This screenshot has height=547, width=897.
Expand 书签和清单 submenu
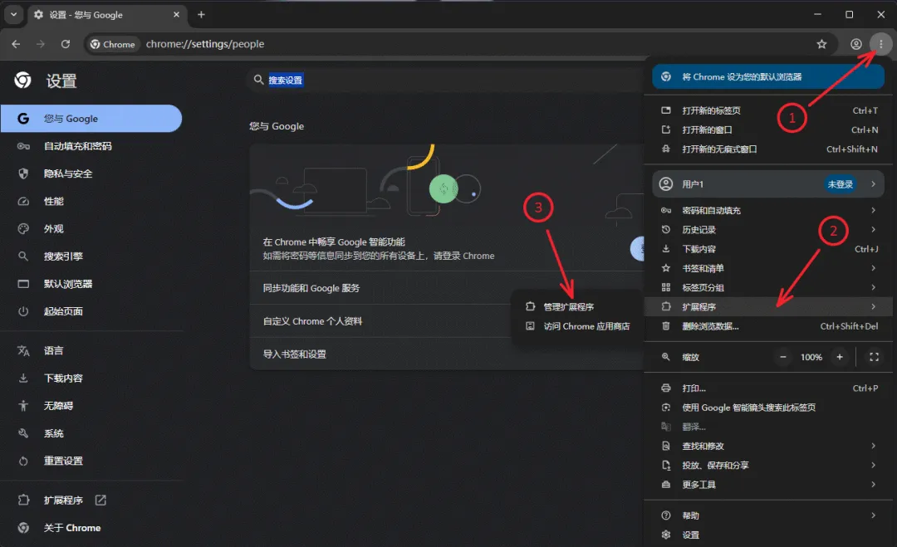768,268
